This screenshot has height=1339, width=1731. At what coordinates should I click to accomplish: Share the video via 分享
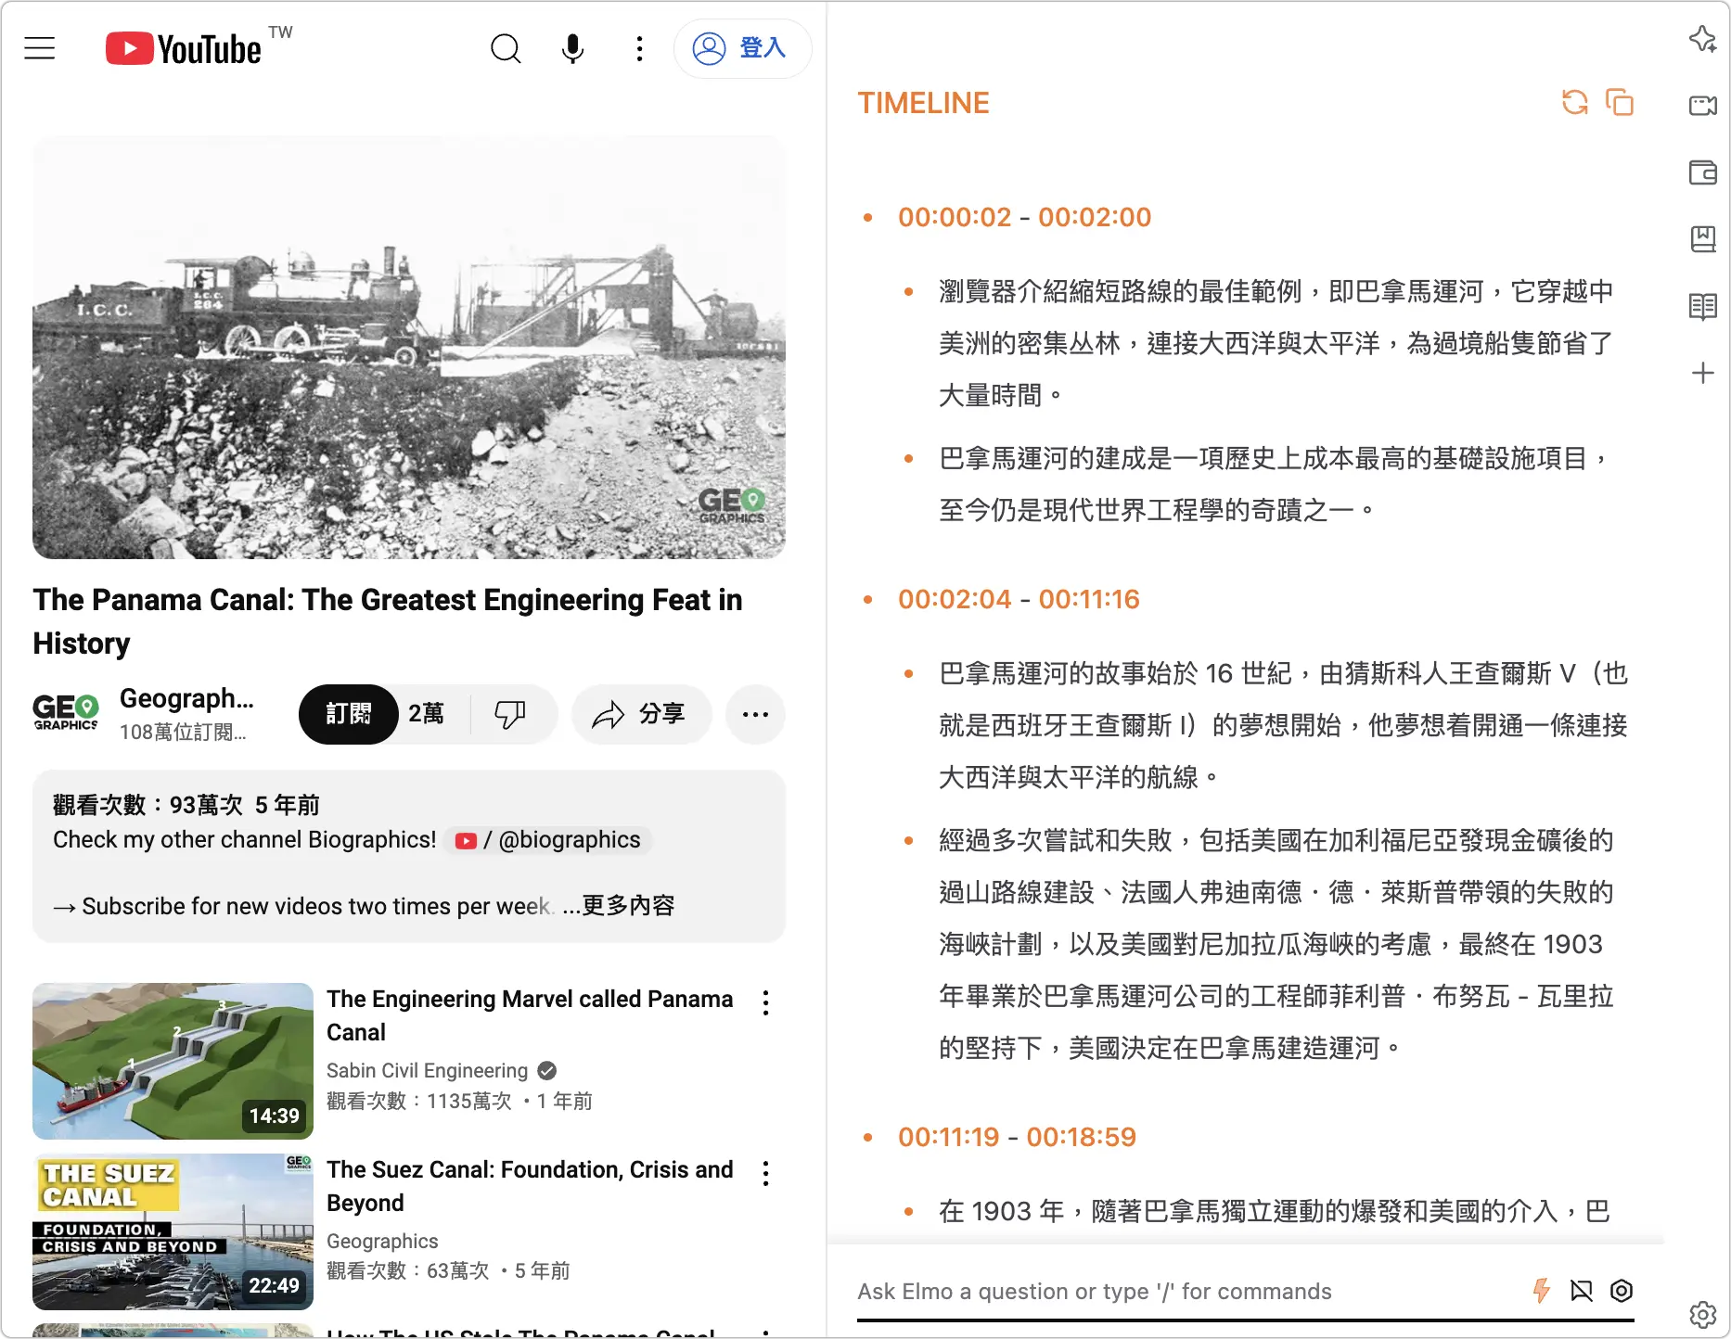[x=641, y=714]
